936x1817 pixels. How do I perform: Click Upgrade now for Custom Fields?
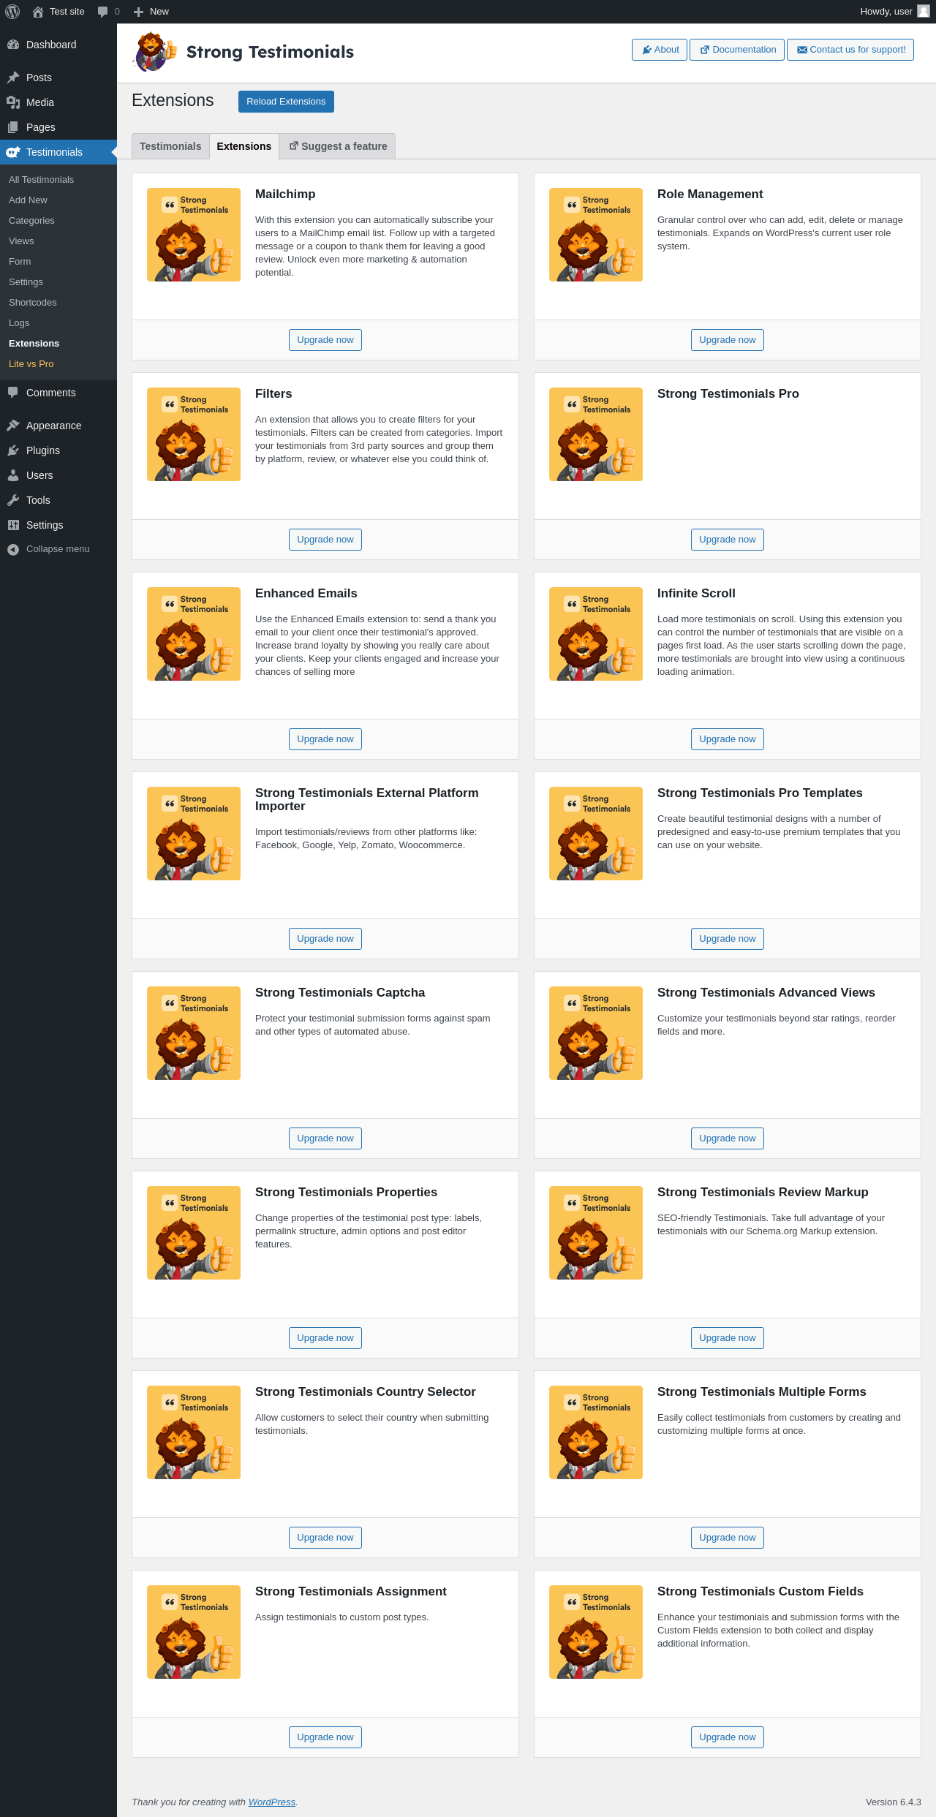(728, 1737)
